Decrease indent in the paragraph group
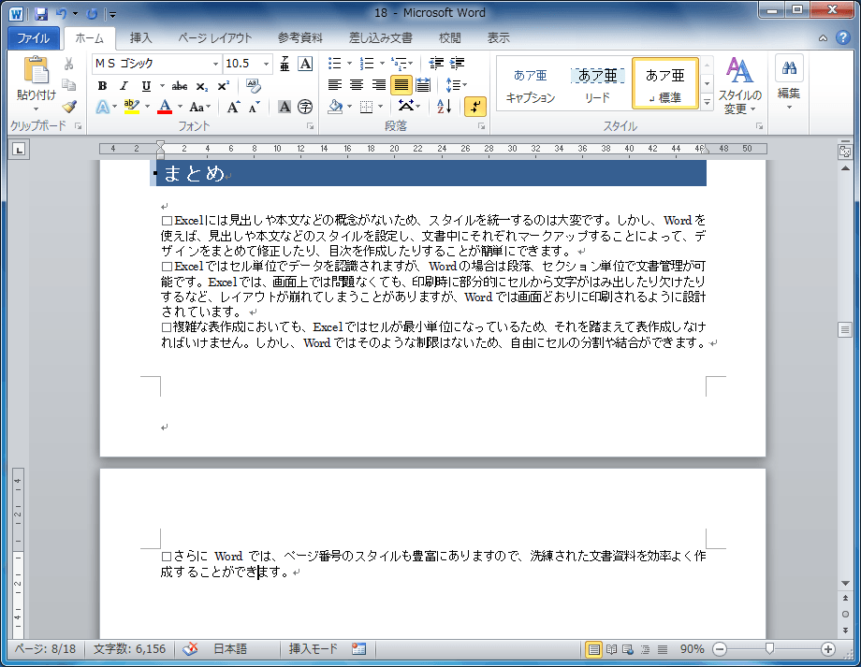861x667 pixels. [x=436, y=64]
